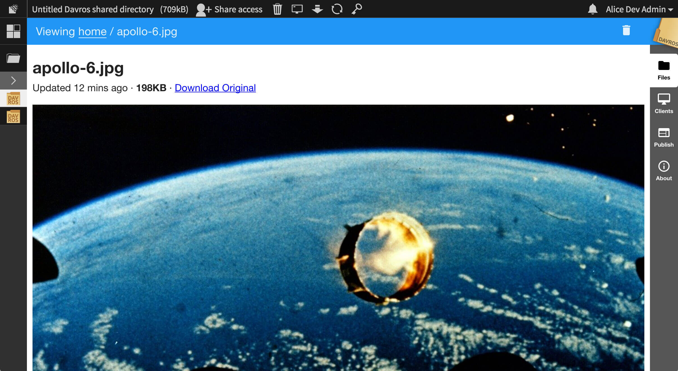
Task: Expand the sidebar with chevron arrow
Action: [13, 81]
